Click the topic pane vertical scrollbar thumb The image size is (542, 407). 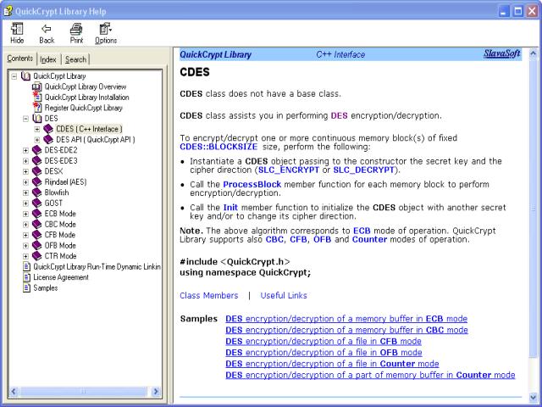coord(533,209)
